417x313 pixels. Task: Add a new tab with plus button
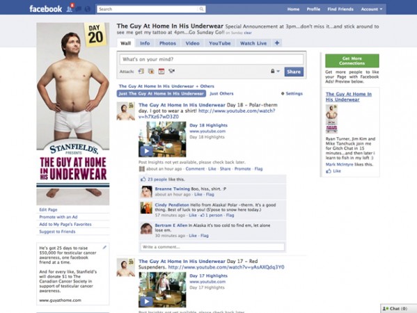coord(277,43)
